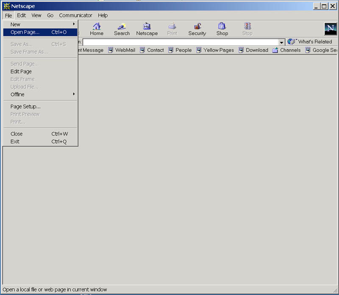Click the Stop toolbar icon
Image resolution: width=339 pixels, height=295 pixels.
click(247, 26)
